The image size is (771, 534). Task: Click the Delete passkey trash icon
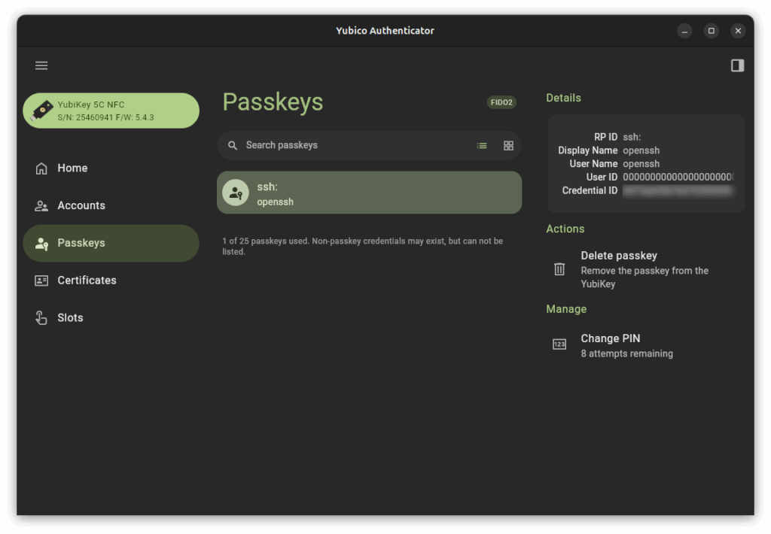(559, 269)
